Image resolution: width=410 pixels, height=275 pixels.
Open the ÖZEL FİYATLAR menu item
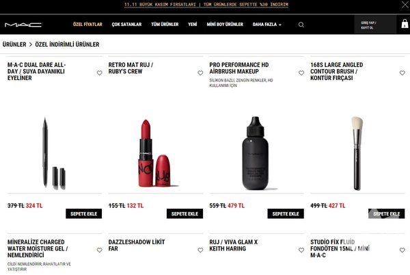point(87,25)
